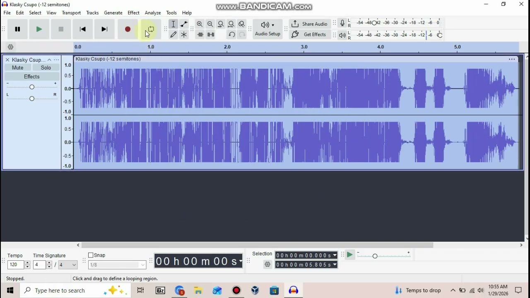530x298 pixels.
Task: Open the Windows Start menu
Action: pyautogui.click(x=10, y=291)
